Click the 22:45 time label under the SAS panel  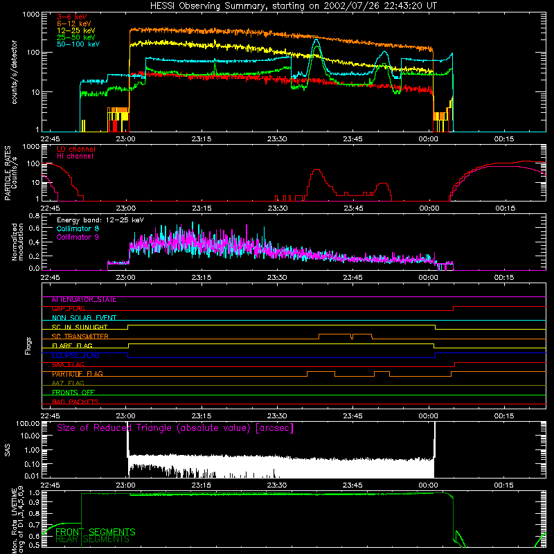click(x=50, y=485)
